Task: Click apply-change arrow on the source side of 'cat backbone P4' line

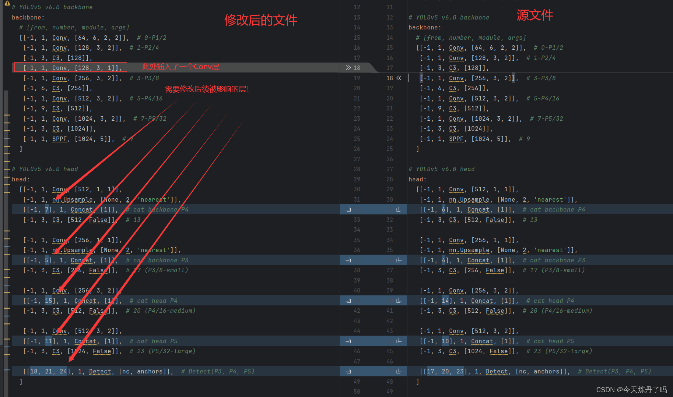Action: click(x=399, y=209)
